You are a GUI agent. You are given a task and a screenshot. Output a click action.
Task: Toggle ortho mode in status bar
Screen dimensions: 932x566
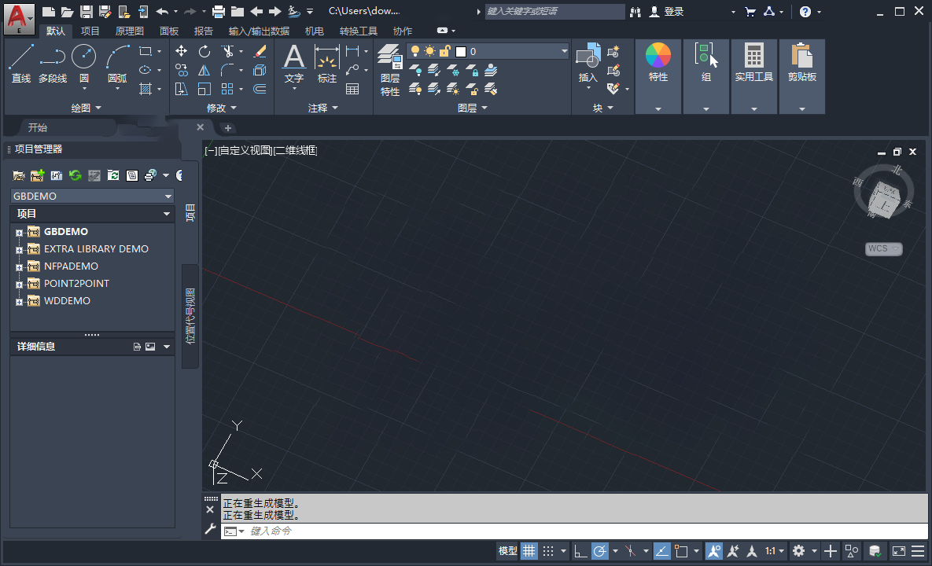coord(580,551)
